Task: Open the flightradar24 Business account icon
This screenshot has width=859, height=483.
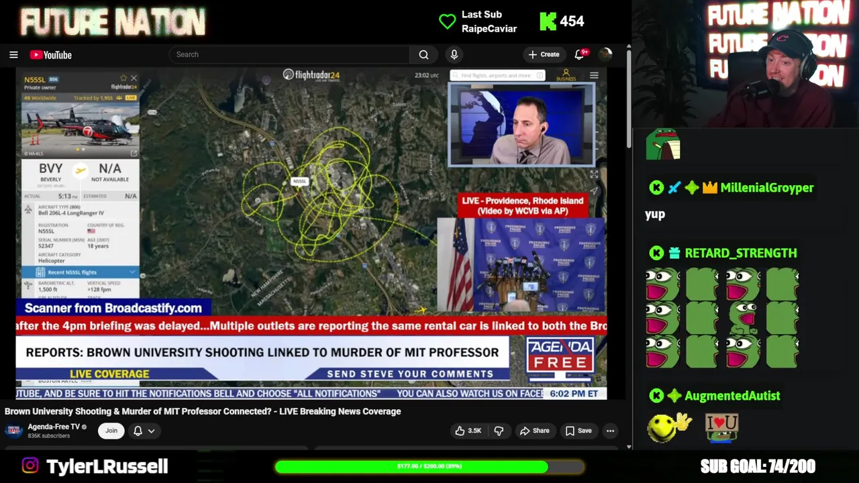Action: (x=566, y=75)
